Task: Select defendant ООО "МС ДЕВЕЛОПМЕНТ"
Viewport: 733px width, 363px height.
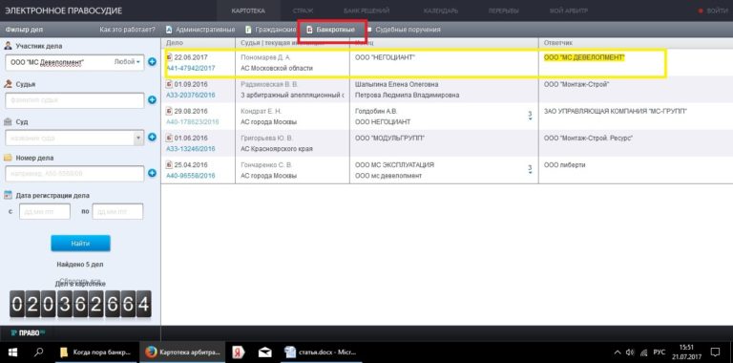Action: pyautogui.click(x=584, y=57)
